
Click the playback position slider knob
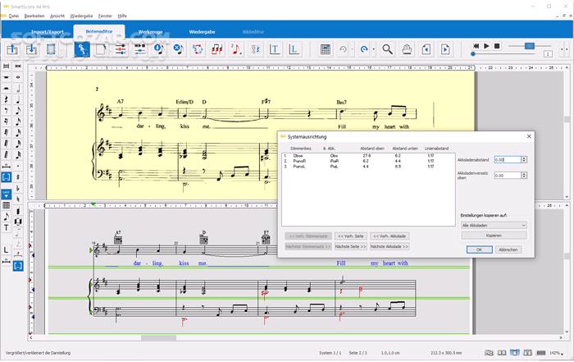[x=473, y=54]
